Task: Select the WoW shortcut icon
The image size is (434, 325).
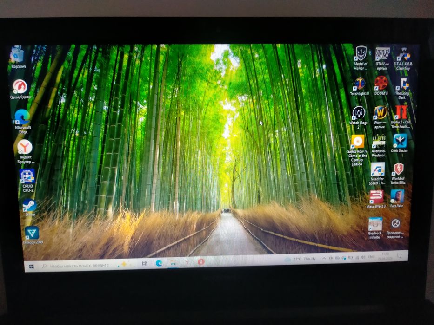Action: 380,117
